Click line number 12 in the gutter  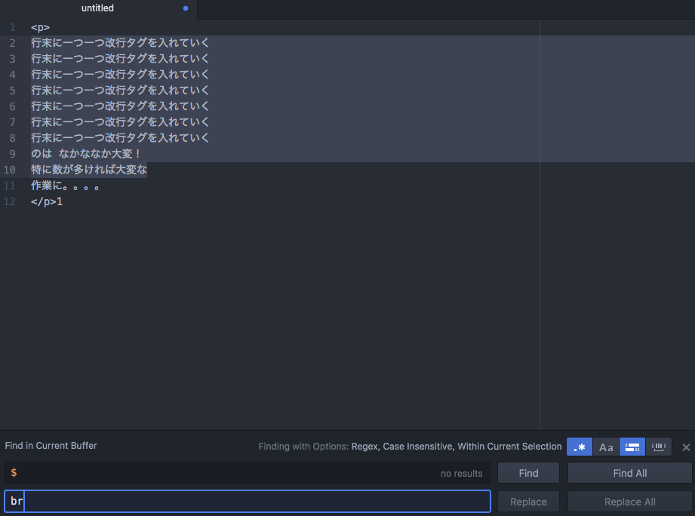point(10,201)
